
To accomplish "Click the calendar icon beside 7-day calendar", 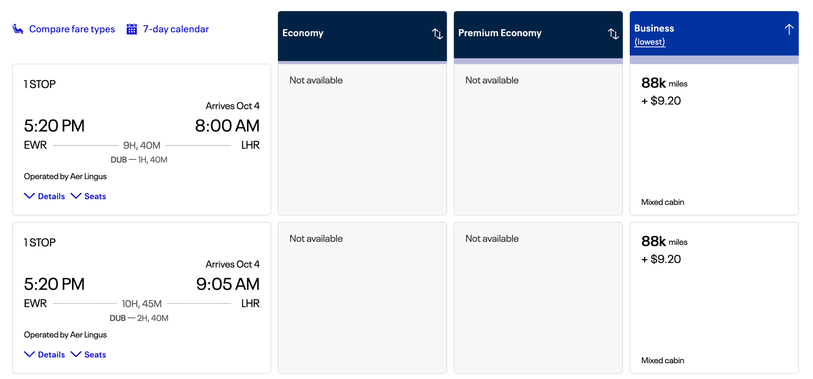I will coord(132,29).
